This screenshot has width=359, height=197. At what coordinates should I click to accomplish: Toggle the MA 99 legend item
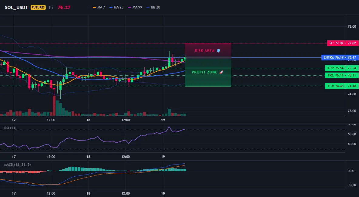click(x=135, y=7)
